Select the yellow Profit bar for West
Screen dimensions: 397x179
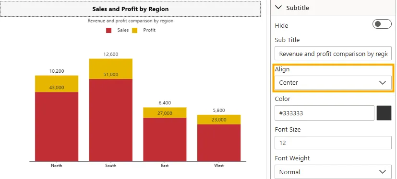[219, 120]
